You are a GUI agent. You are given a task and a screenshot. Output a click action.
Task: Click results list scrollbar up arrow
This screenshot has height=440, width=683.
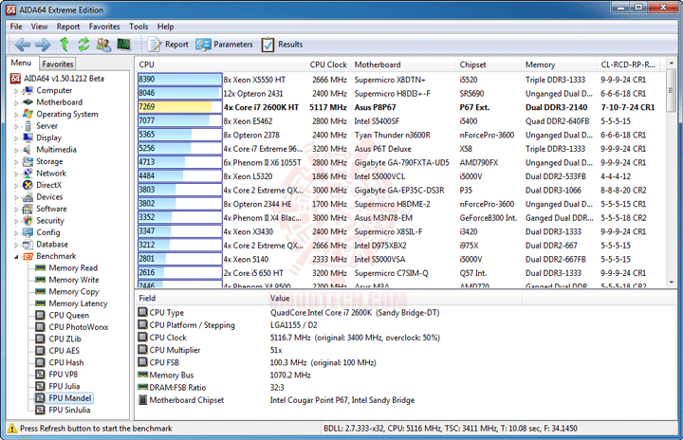[x=672, y=64]
